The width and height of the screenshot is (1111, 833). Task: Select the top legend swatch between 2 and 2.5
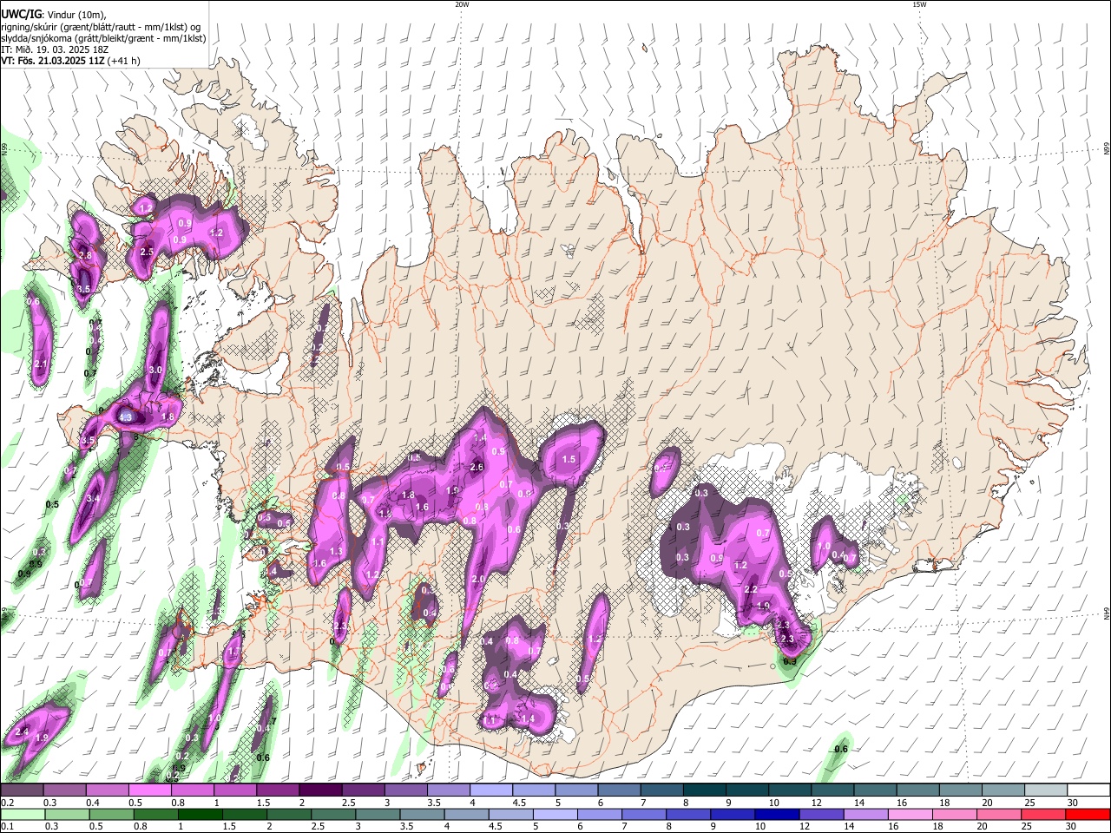click(x=319, y=790)
